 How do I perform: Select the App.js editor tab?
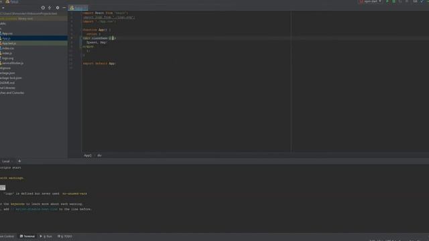click(x=78, y=7)
